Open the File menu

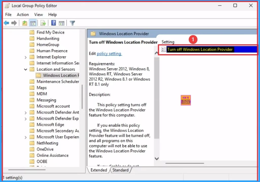(x=8, y=14)
